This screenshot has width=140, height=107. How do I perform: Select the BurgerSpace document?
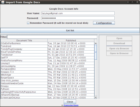pyautogui.click(x=24, y=78)
